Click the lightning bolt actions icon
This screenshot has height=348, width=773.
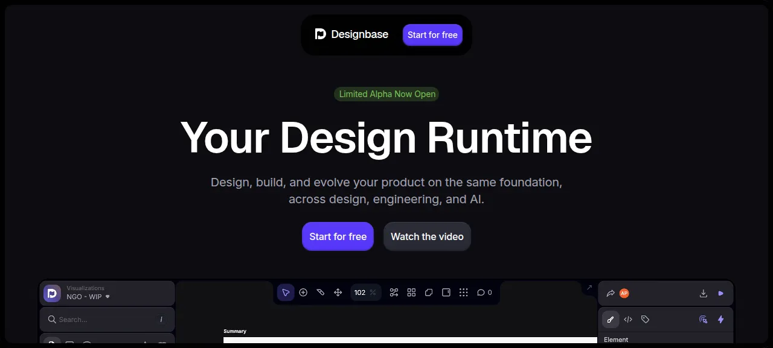[720, 320]
